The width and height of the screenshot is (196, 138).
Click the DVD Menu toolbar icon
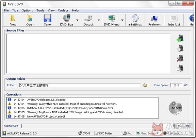(x=112, y=19)
